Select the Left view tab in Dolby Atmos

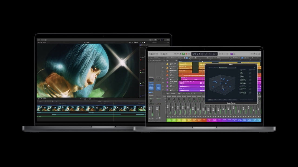pyautogui.click(x=215, y=100)
